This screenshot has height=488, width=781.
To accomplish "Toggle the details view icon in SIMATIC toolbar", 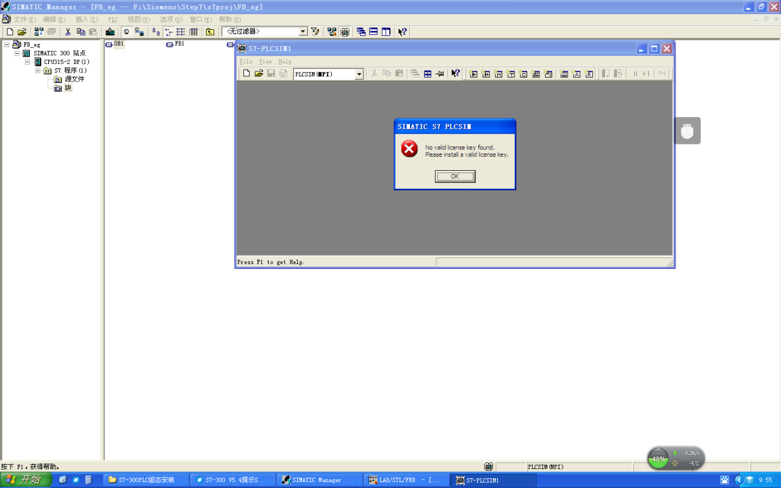I will click(x=193, y=32).
